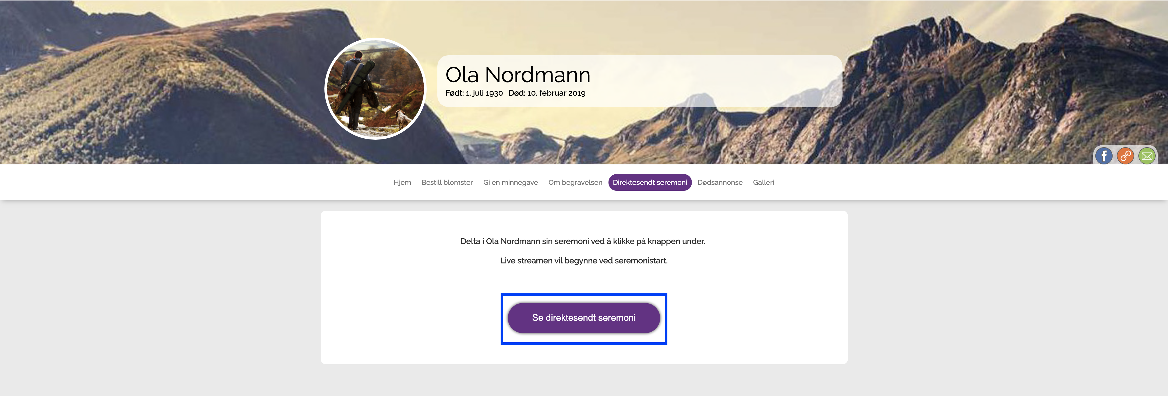Click the Født 1. juli 1930 date text
Image resolution: width=1168 pixels, height=396 pixels.
474,93
